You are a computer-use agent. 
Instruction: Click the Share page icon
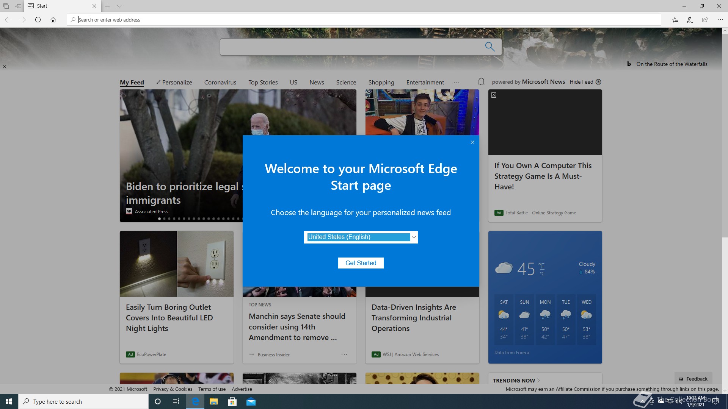coord(705,20)
